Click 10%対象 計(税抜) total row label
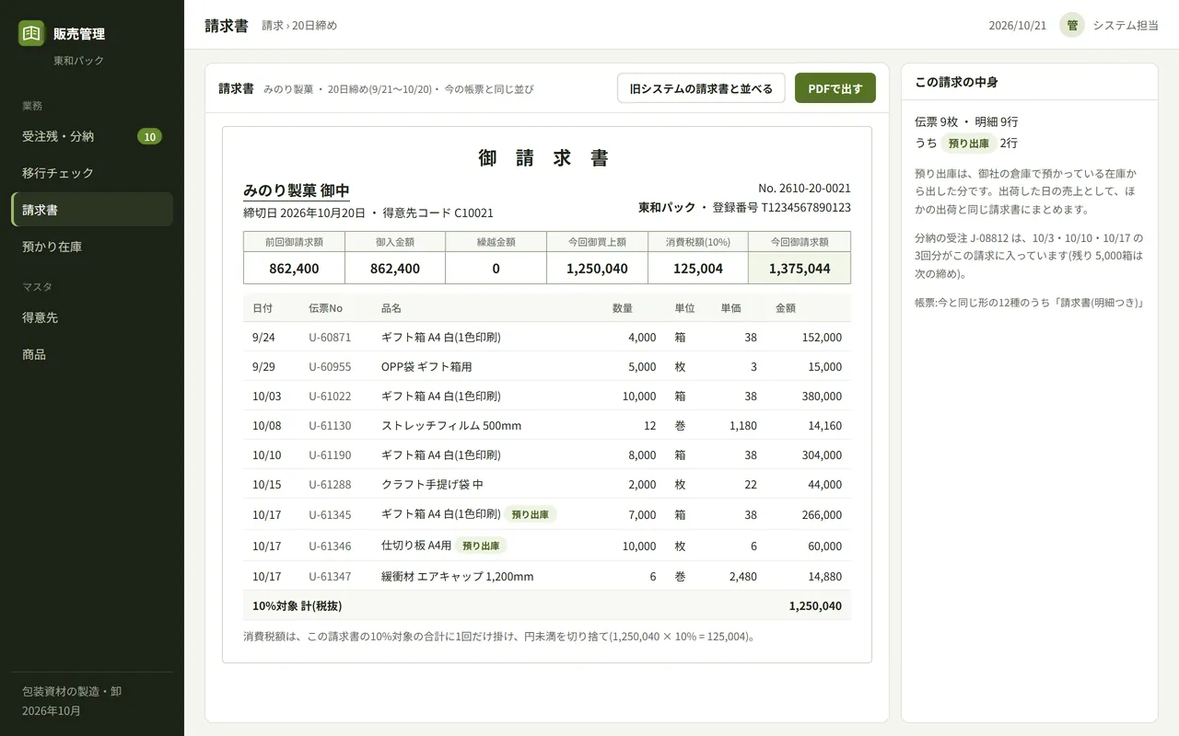1179x736 pixels. 297,606
